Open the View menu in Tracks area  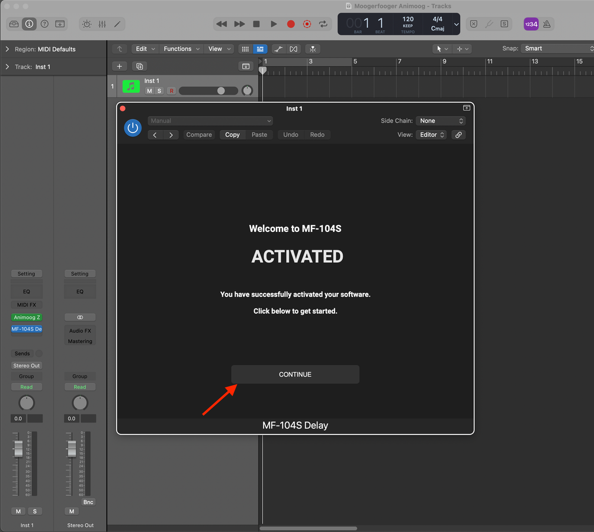point(220,49)
